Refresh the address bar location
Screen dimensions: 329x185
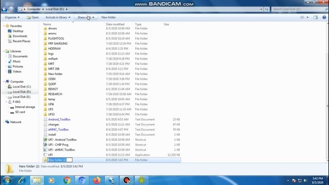pos(266,9)
